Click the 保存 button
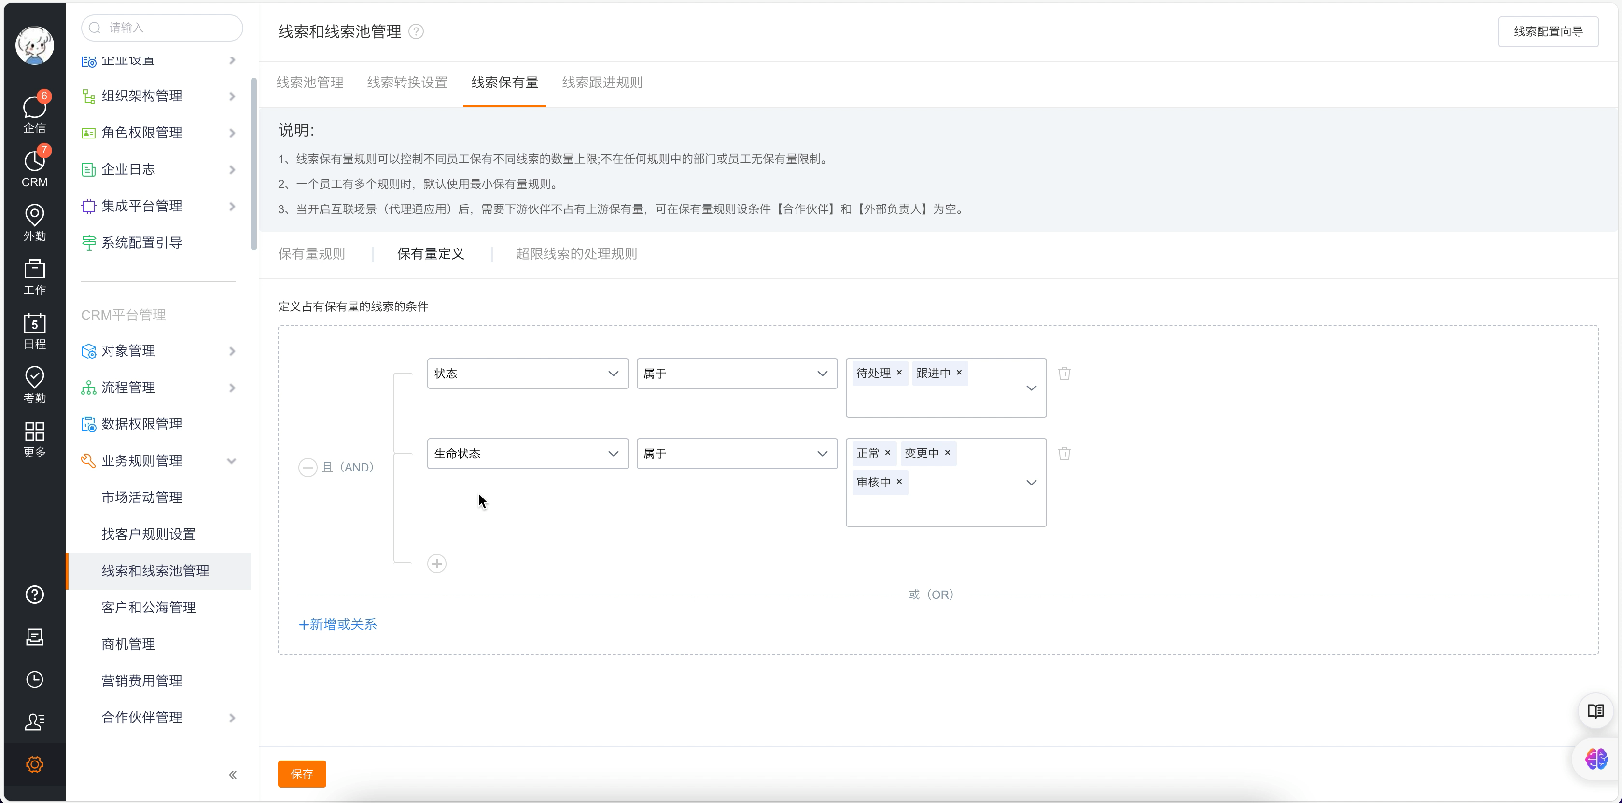Image resolution: width=1622 pixels, height=803 pixels. [302, 774]
